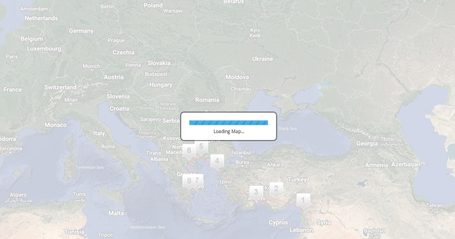455x239 pixels.
Task: Click the Budapest city label
Action: point(156,74)
